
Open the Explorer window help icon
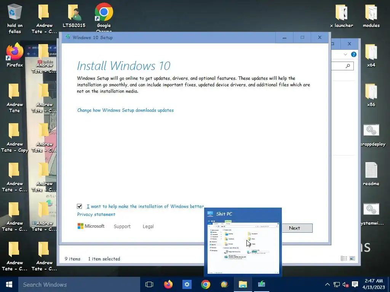[353, 54]
